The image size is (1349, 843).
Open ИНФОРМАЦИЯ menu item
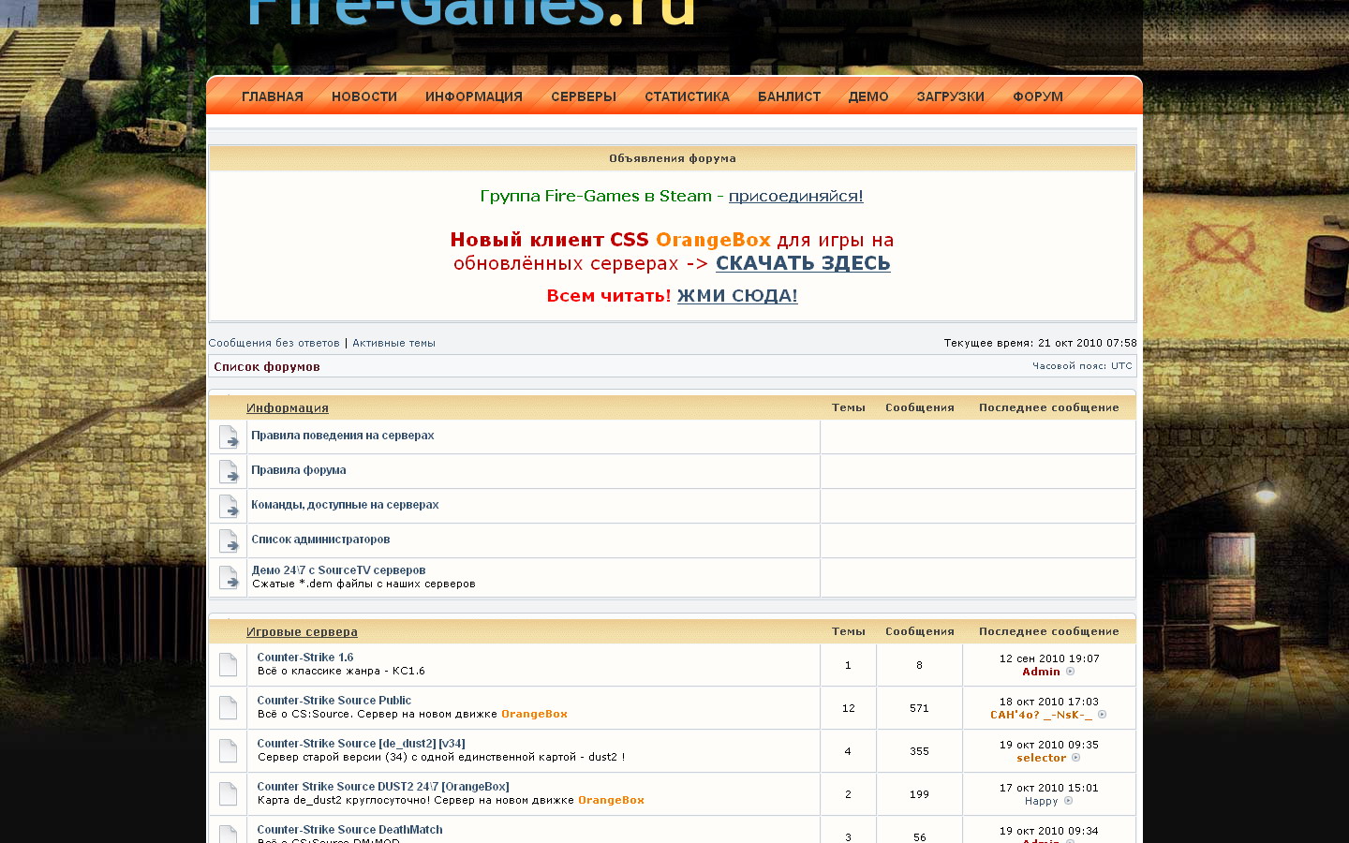coord(473,96)
